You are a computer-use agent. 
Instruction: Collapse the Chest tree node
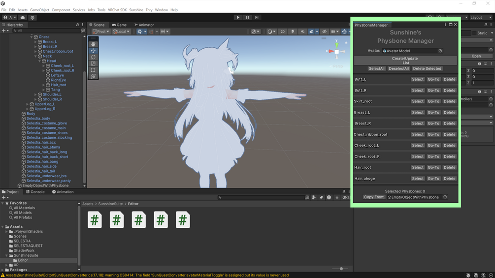pyautogui.click(x=32, y=37)
